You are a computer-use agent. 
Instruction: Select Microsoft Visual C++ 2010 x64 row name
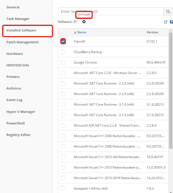[107, 157]
